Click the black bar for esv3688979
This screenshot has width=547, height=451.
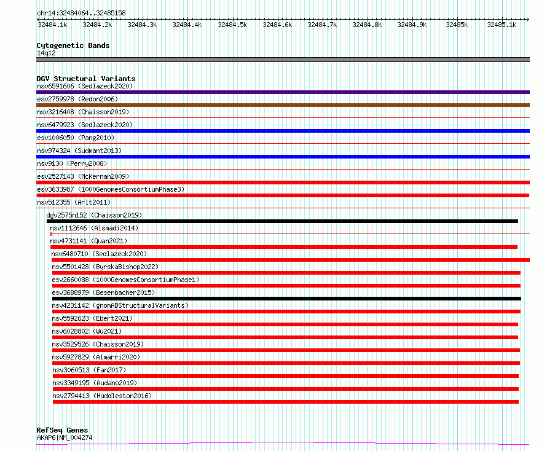point(286,299)
